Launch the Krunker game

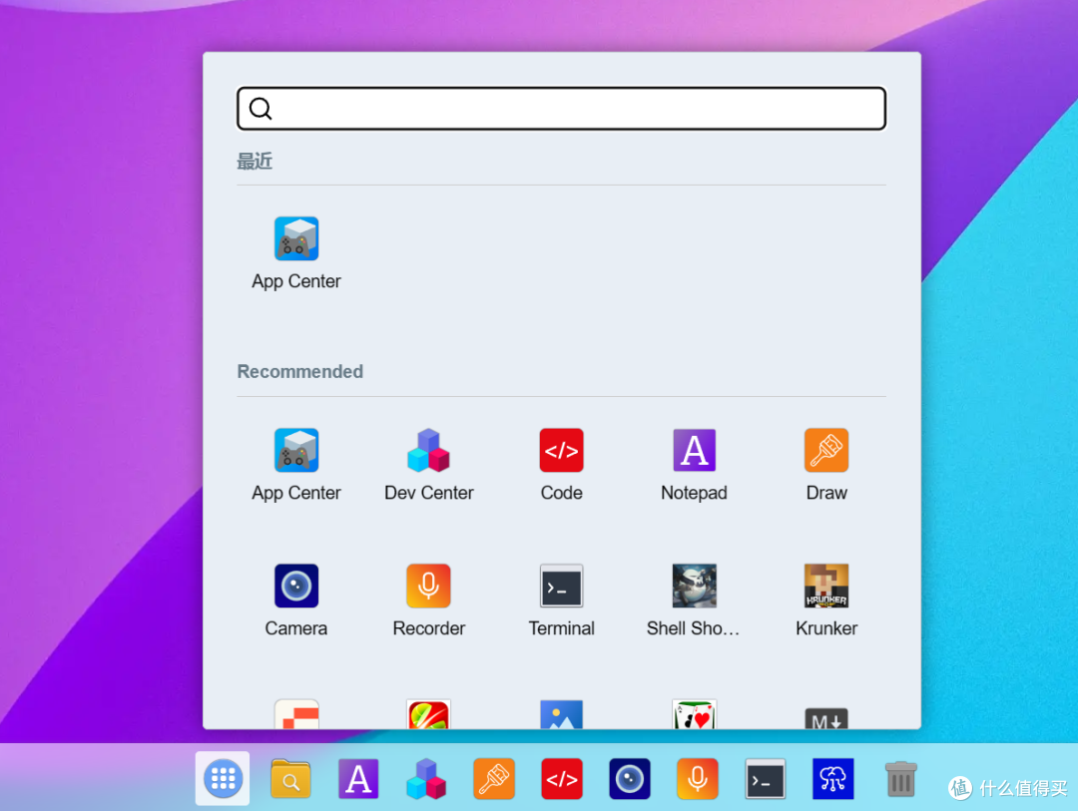(x=826, y=587)
